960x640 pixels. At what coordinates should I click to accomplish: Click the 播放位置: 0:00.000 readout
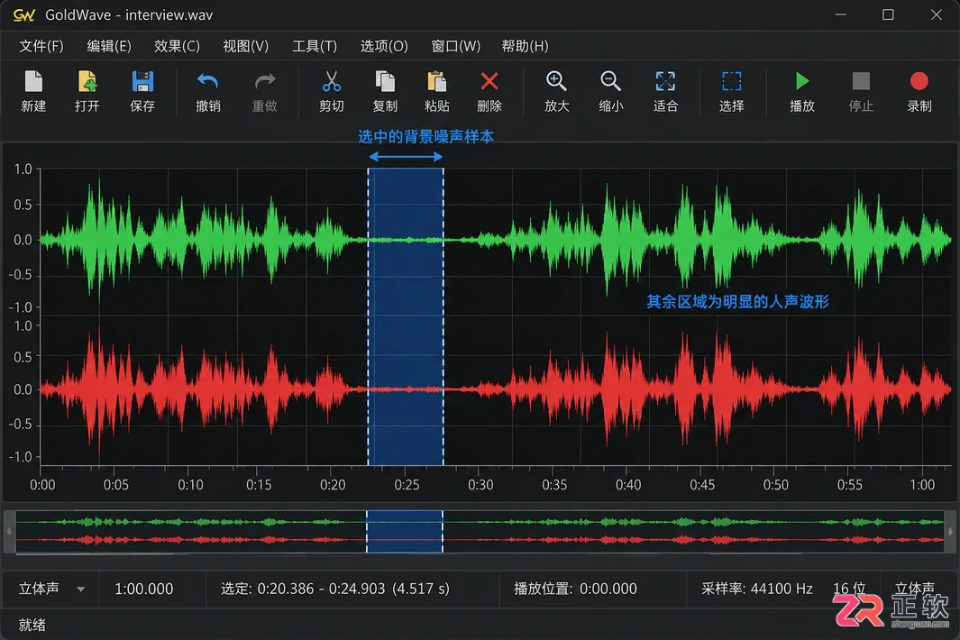click(575, 590)
